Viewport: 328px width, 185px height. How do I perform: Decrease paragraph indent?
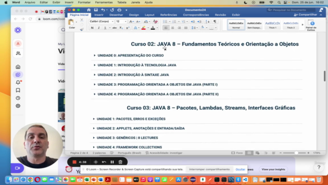click(193, 22)
